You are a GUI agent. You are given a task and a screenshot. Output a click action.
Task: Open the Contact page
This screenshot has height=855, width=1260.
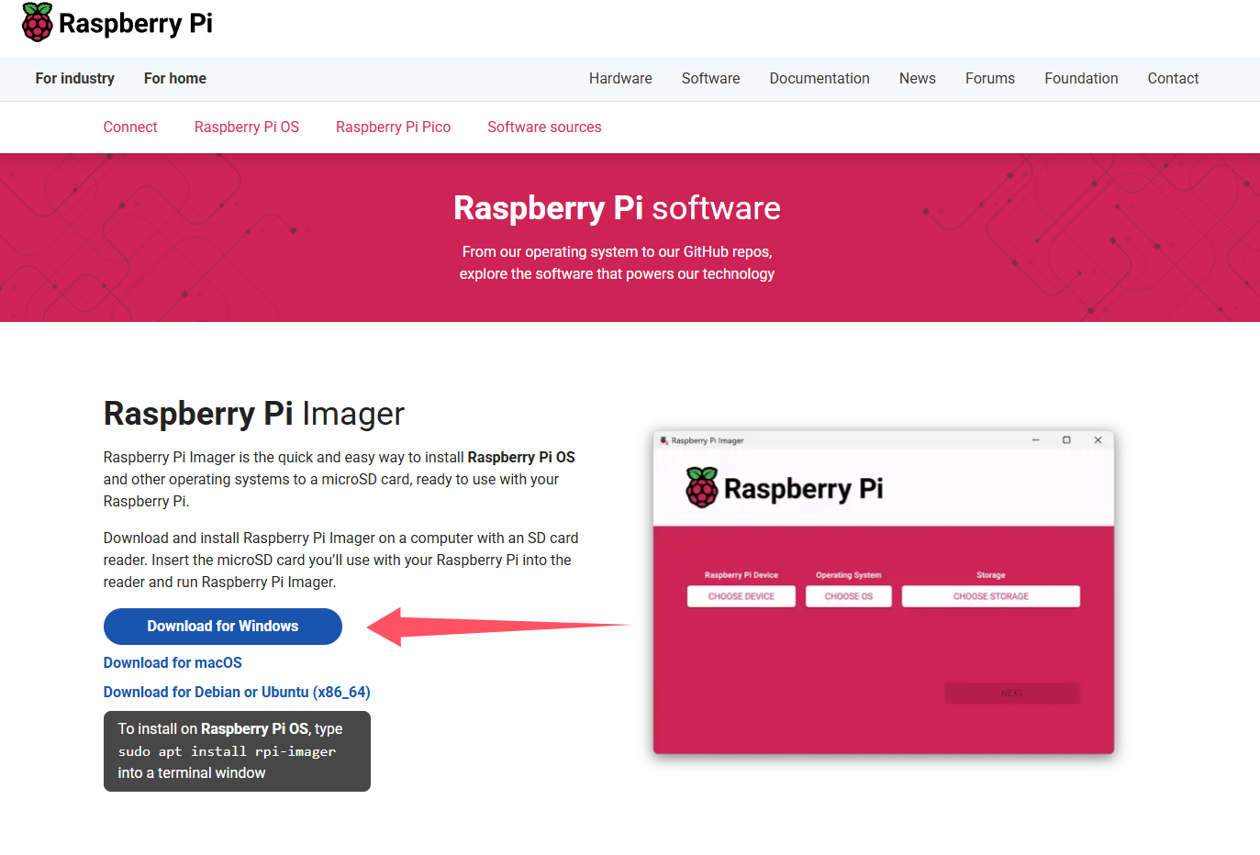pyautogui.click(x=1173, y=79)
